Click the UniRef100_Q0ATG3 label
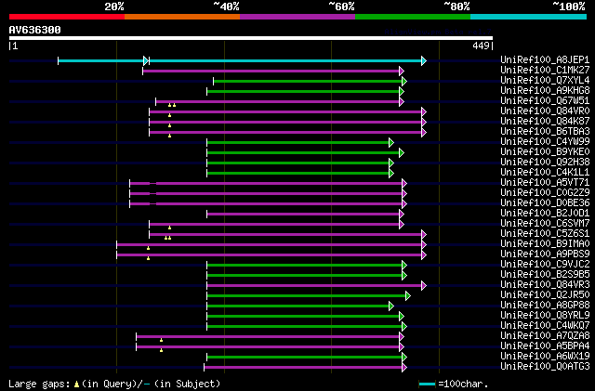The width and height of the screenshot is (595, 391). coord(545,367)
